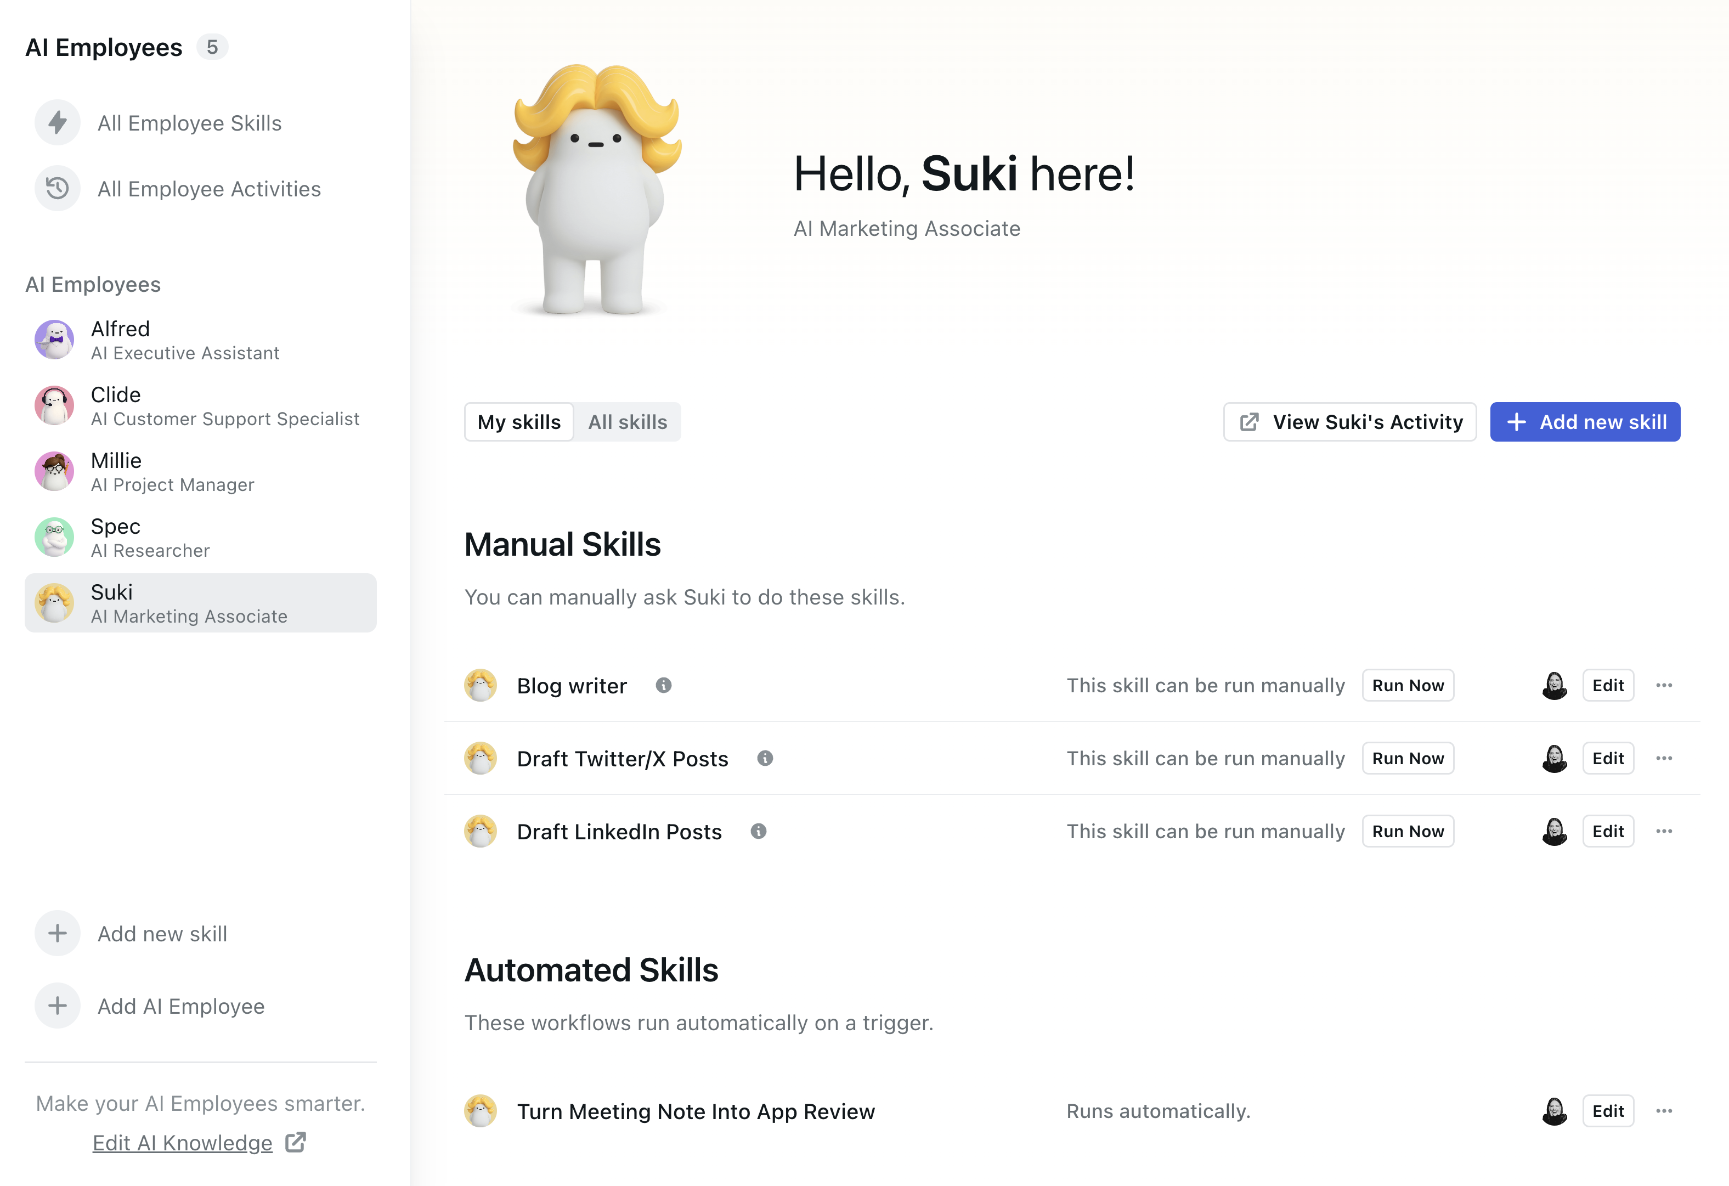
Task: Click Turn Meeting Note Into App Review name
Action: pos(696,1111)
